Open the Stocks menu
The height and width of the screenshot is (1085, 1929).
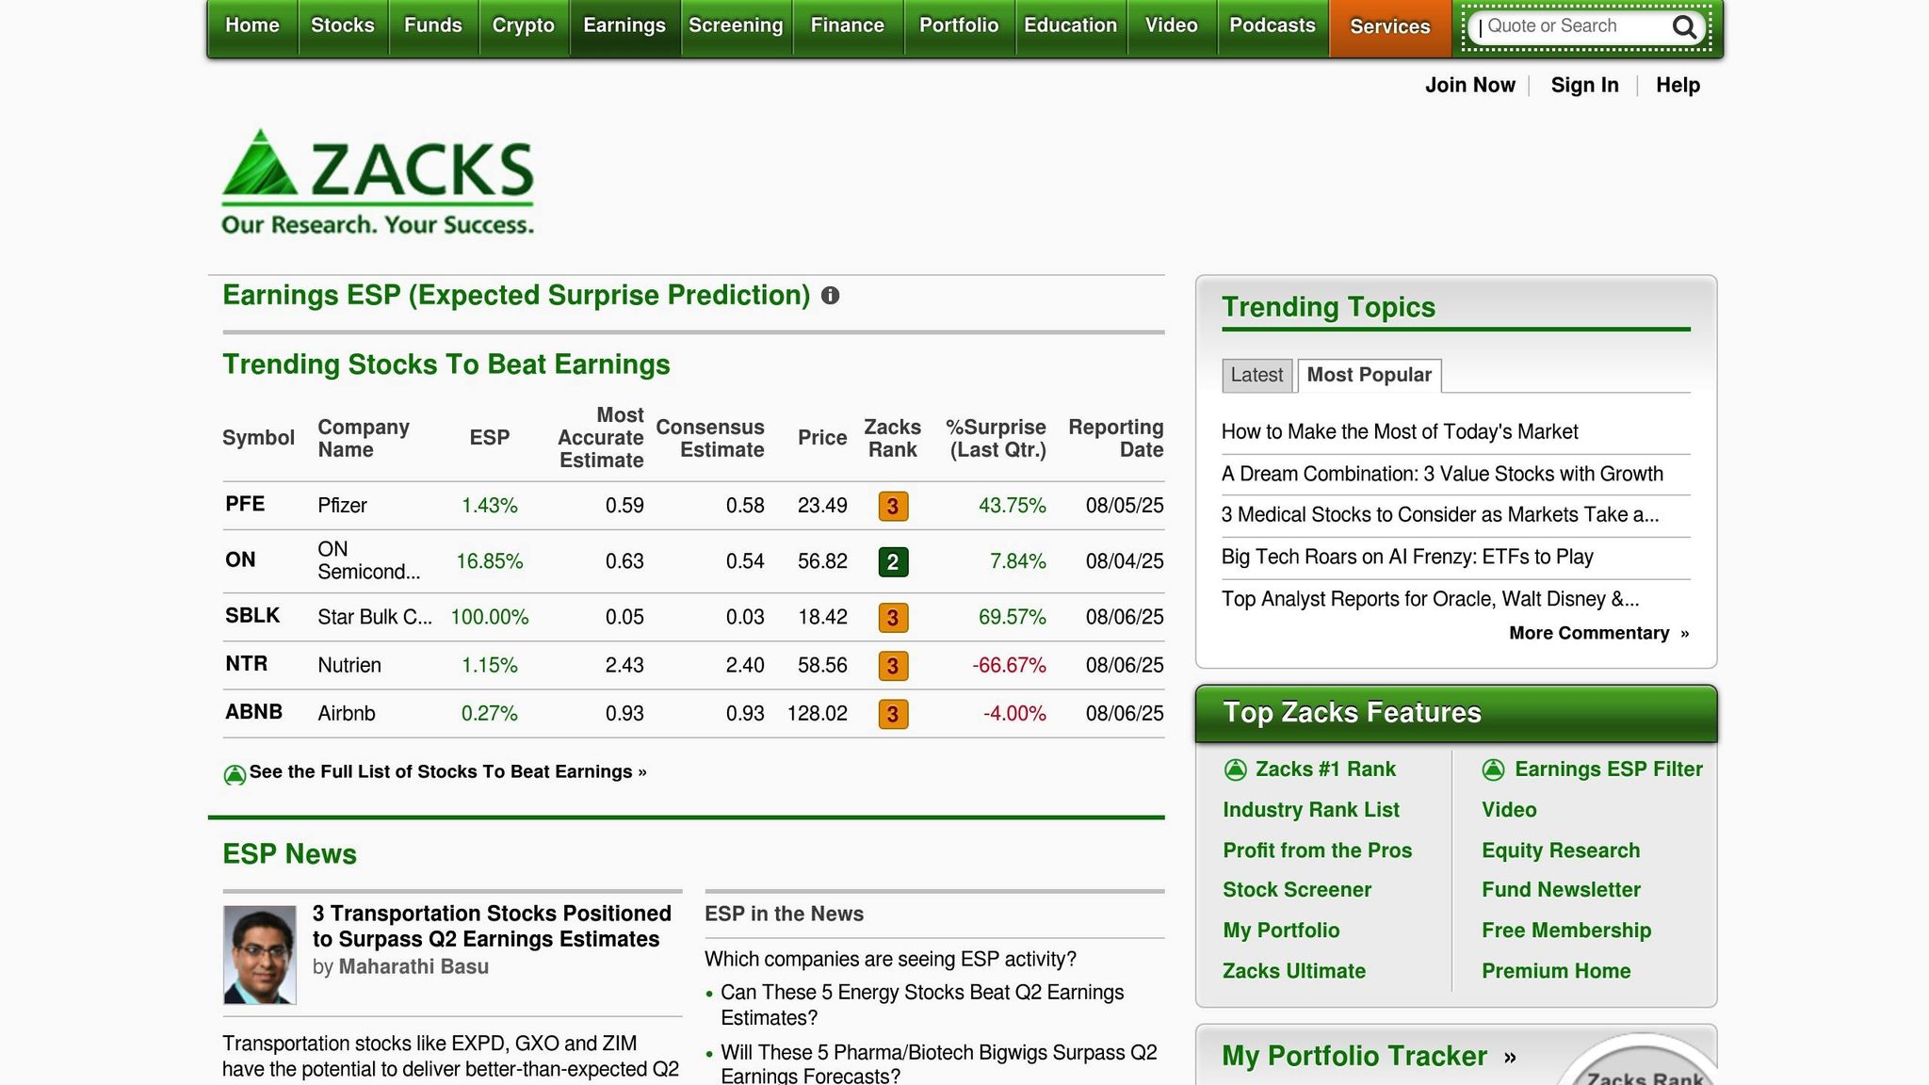(x=343, y=26)
